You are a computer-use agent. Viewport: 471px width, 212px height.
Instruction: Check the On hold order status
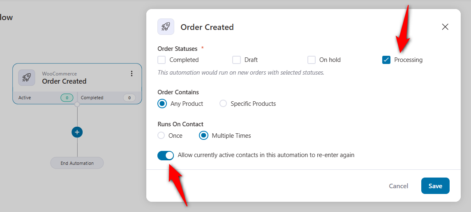tap(312, 60)
